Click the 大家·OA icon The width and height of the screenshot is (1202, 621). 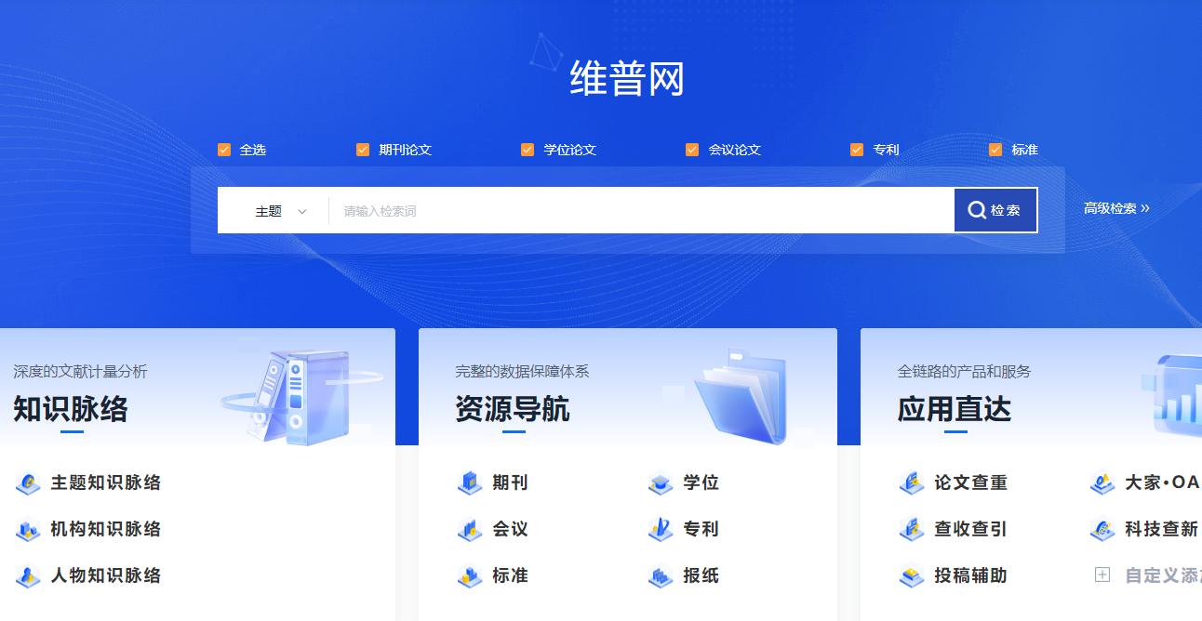pos(1102,483)
